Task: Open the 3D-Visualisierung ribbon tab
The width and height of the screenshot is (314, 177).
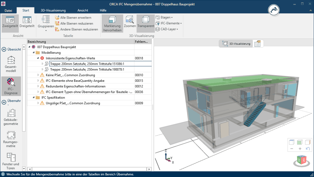Action: pos(53,10)
